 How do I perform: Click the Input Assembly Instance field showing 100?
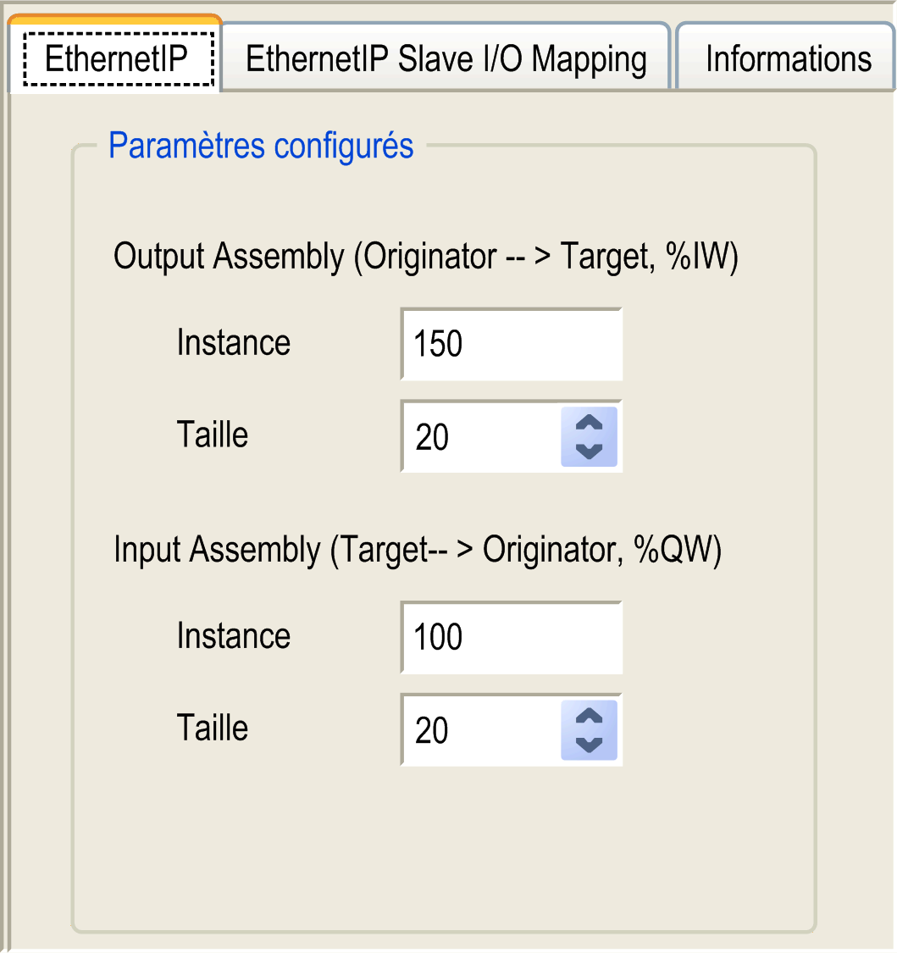(x=512, y=638)
